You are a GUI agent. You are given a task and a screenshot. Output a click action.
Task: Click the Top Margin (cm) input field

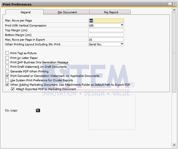point(106,30)
